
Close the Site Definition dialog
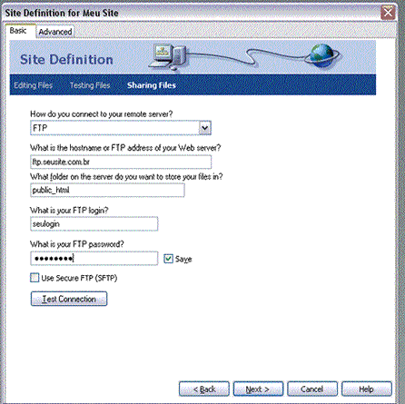388,13
